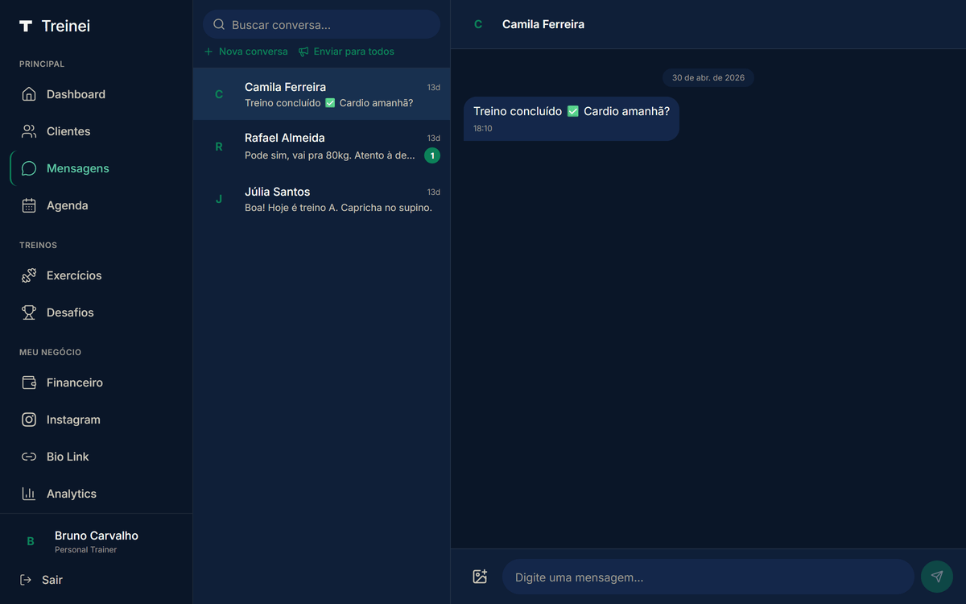The width and height of the screenshot is (966, 604).
Task: Start a Nova conversa
Action: tap(246, 52)
